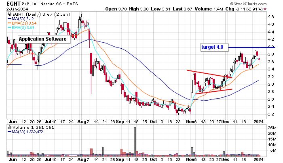This screenshot has height=163, width=283.
Task: Click the 3.0 price axis label
Action: tap(271, 84)
